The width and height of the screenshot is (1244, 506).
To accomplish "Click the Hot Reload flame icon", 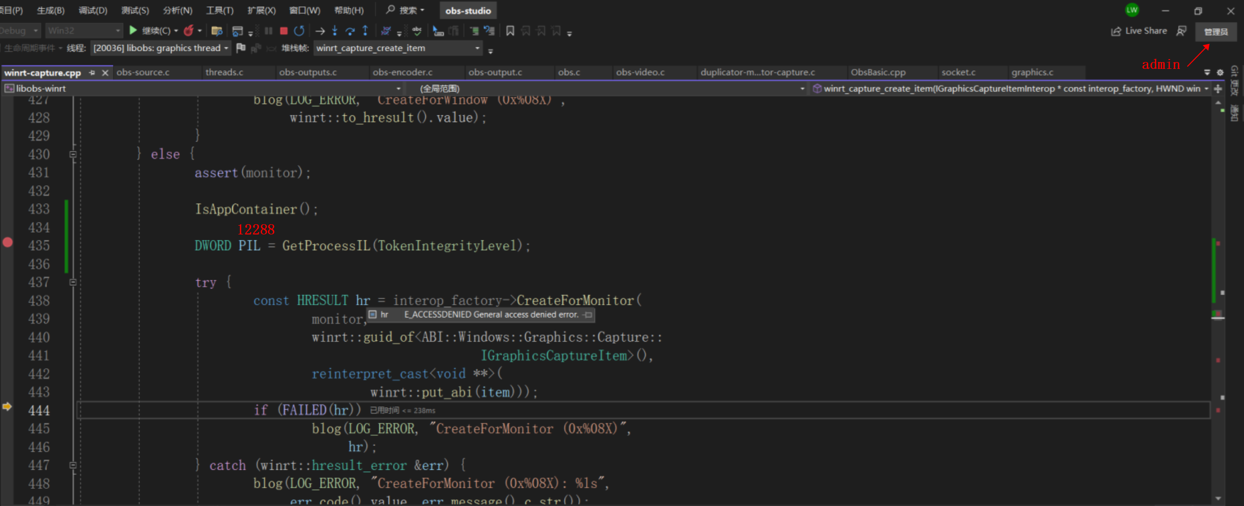I will click(x=189, y=30).
